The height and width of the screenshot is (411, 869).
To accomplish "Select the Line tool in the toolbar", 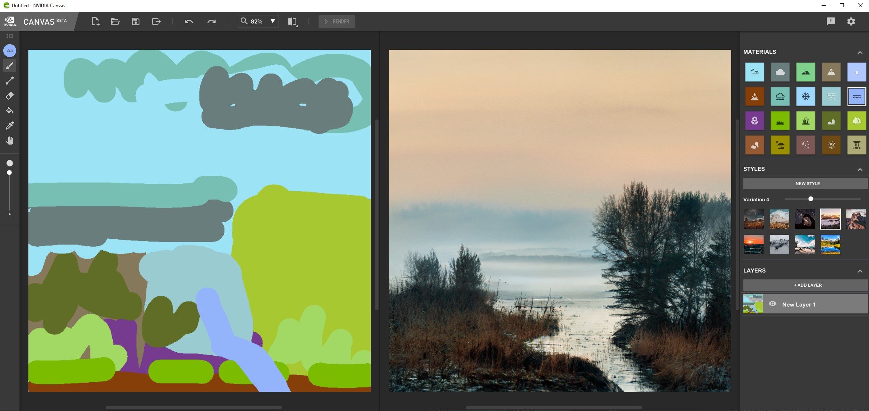I will [x=10, y=81].
